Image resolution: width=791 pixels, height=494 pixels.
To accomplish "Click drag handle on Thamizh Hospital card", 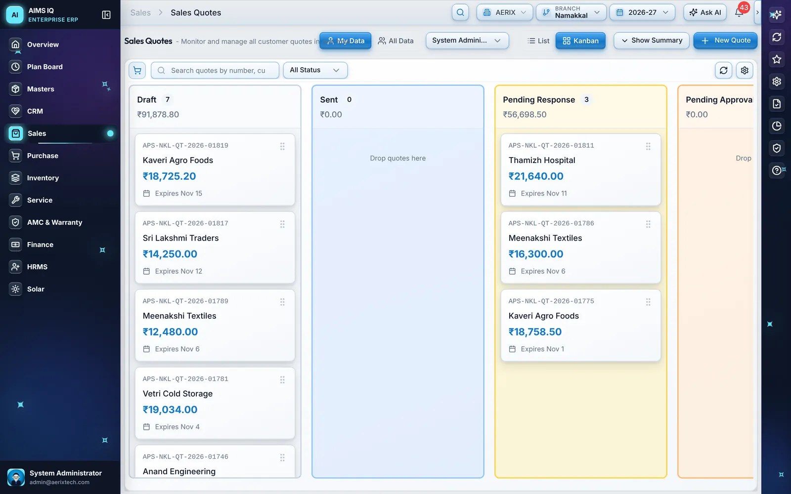I will 648,146.
